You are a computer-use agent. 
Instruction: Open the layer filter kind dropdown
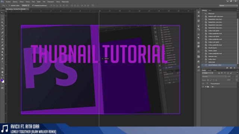click(x=208, y=73)
